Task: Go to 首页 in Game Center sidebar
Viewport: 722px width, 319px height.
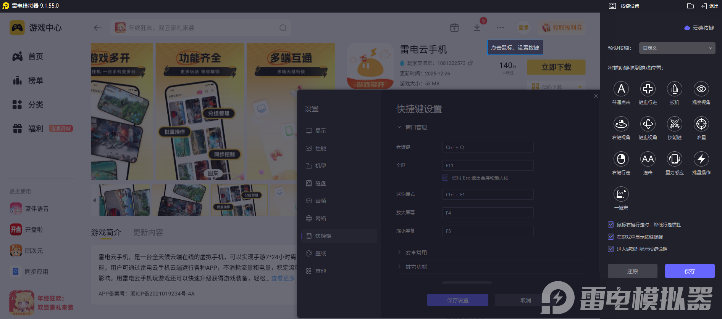Action: point(28,56)
